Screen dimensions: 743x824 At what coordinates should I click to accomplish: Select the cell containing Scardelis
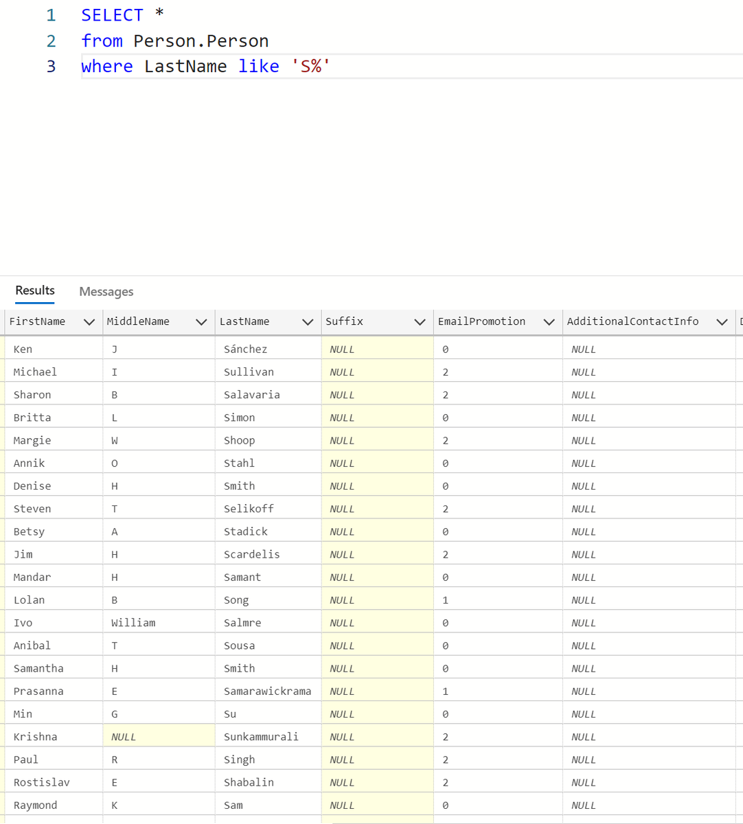point(268,554)
